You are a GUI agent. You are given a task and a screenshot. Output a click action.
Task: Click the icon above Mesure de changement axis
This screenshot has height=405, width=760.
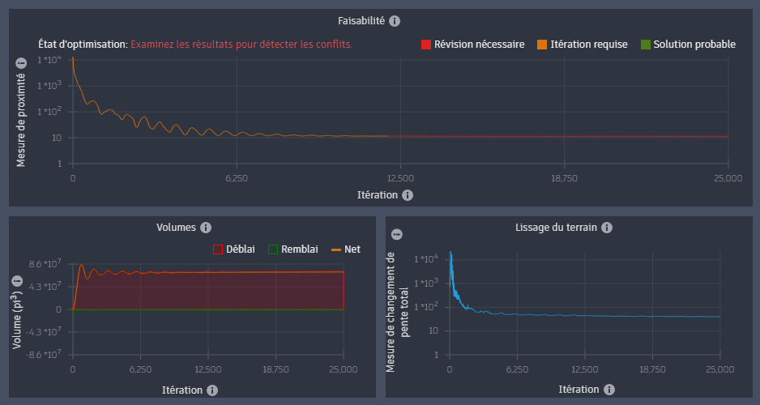(396, 234)
